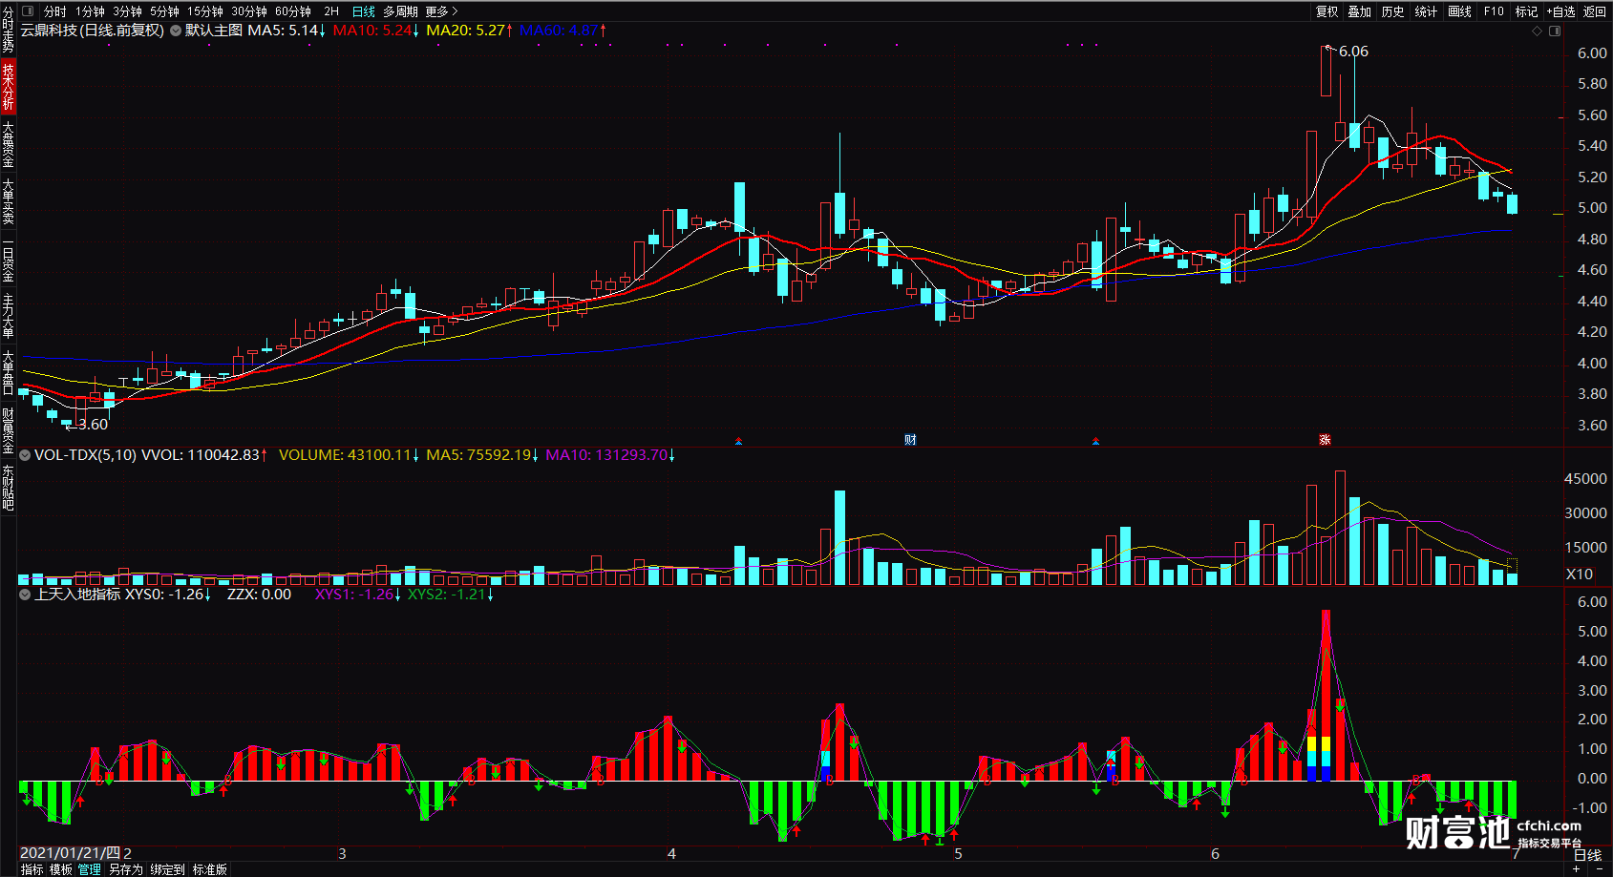
Task: Click the 2021/01/21/四 date label
Action: coord(71,853)
